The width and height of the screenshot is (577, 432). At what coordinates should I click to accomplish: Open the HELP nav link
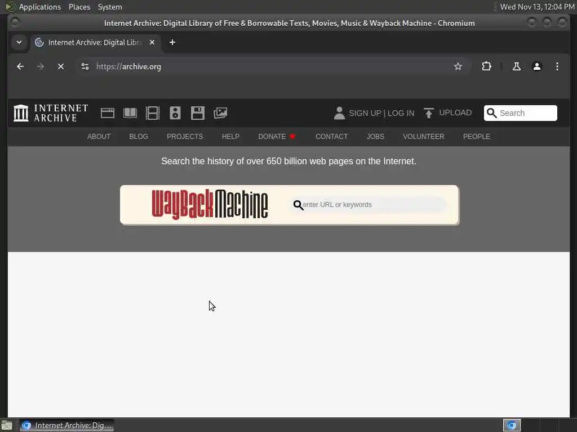[230, 137]
